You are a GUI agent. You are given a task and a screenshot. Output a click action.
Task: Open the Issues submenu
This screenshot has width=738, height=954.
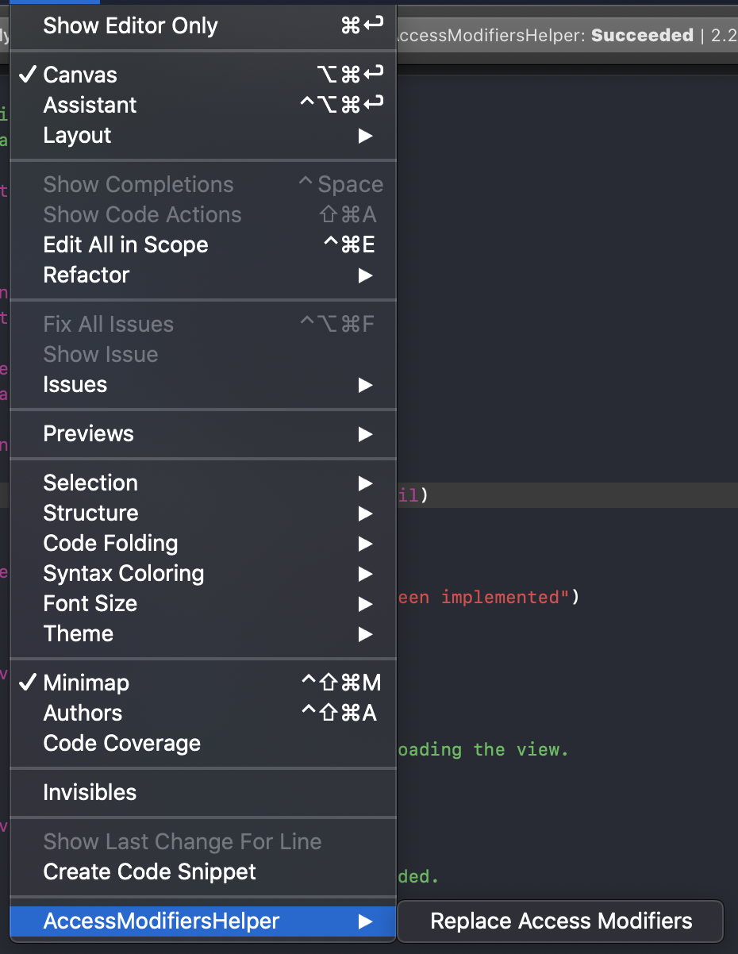[x=75, y=384]
